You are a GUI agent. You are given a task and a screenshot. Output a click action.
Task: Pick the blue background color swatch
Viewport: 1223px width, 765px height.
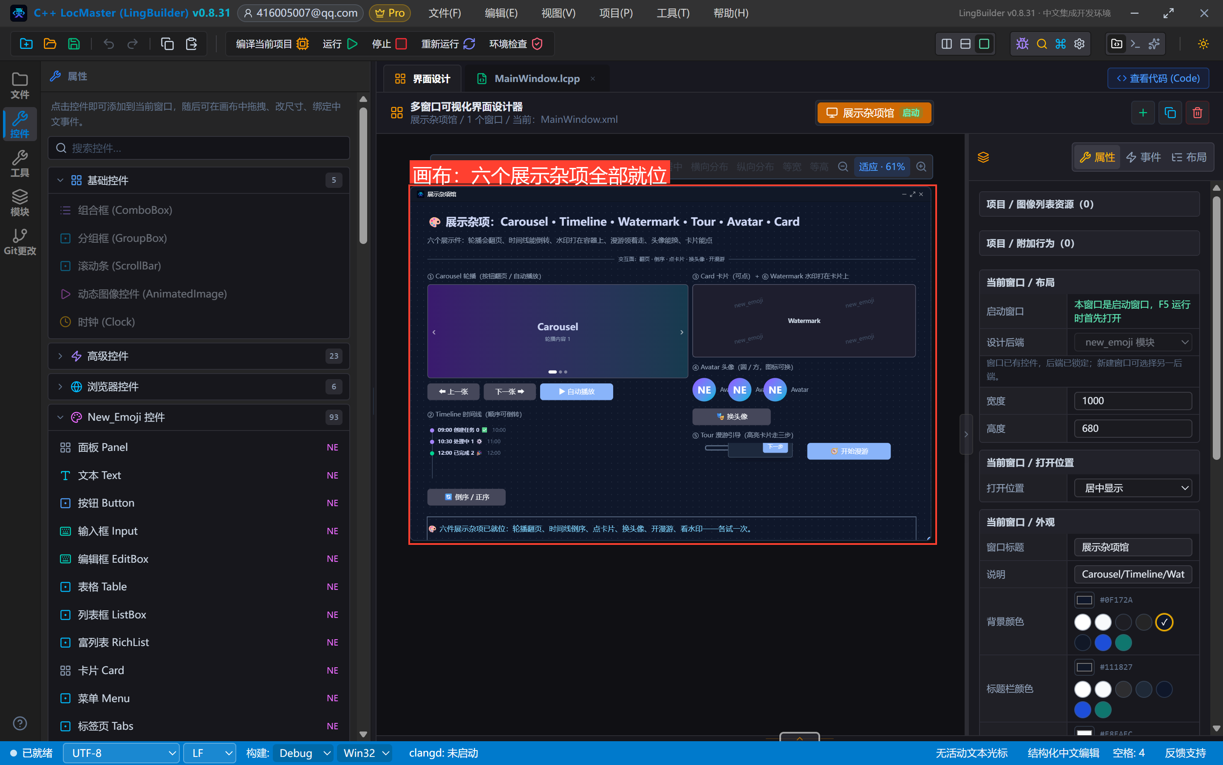click(x=1103, y=643)
